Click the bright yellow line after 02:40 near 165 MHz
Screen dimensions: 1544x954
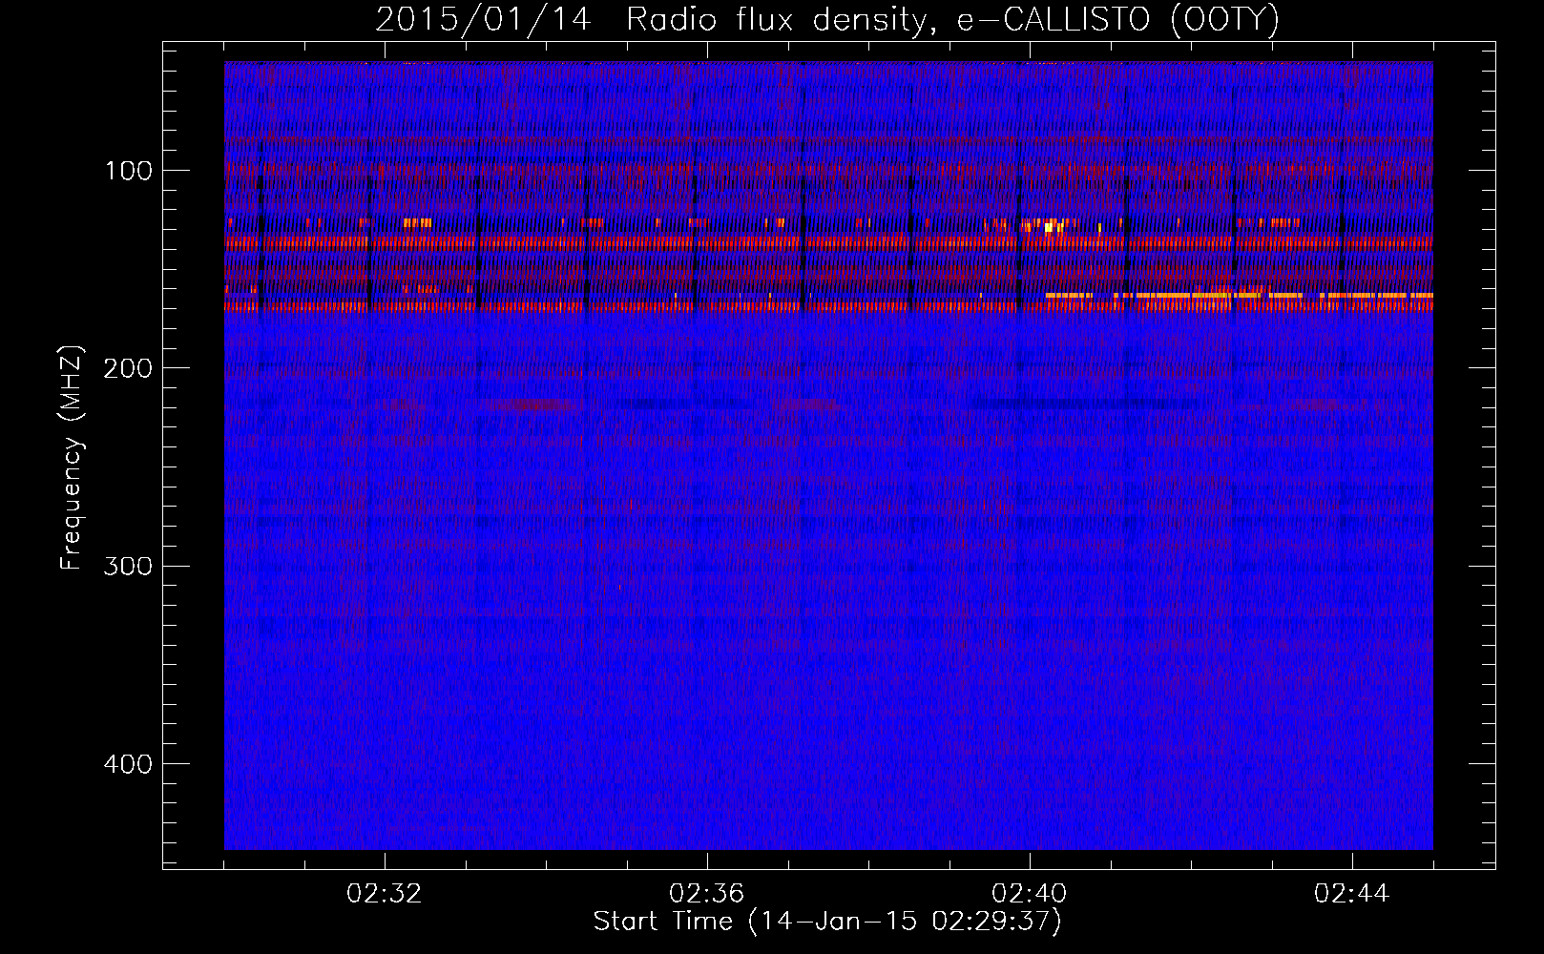[1239, 296]
